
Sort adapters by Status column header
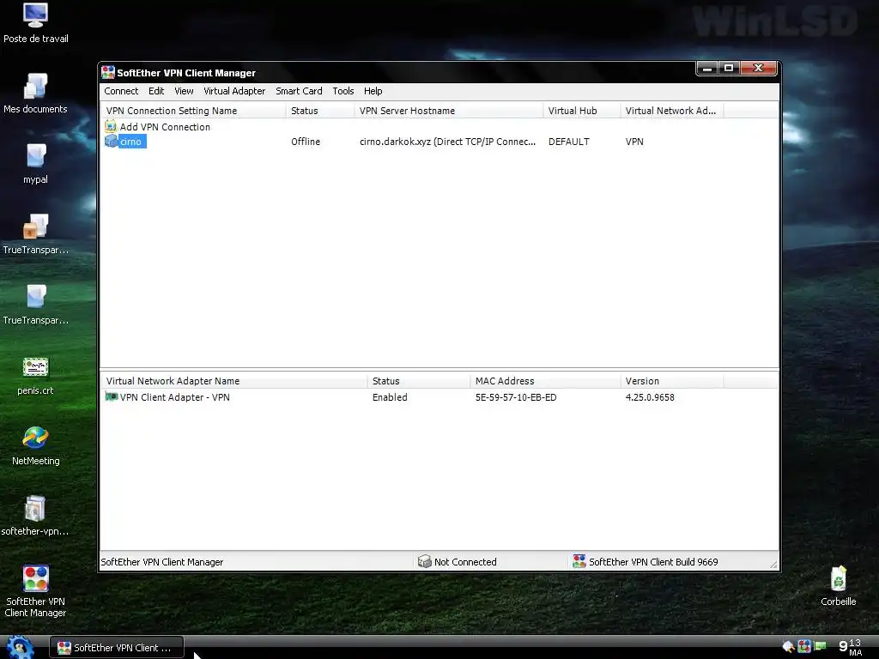[418, 380]
